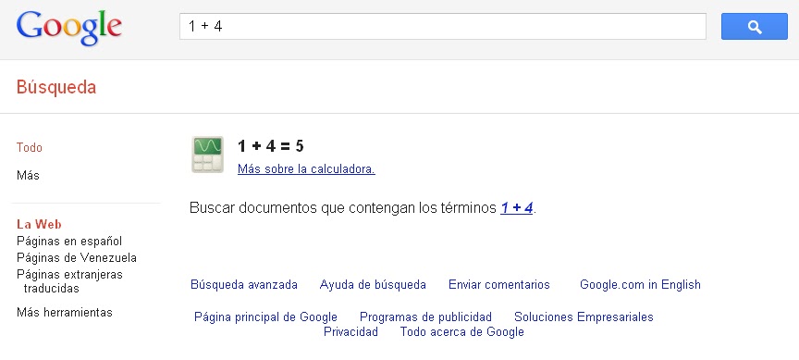Open the Privacidad link
This screenshot has width=799, height=360.
coord(350,332)
